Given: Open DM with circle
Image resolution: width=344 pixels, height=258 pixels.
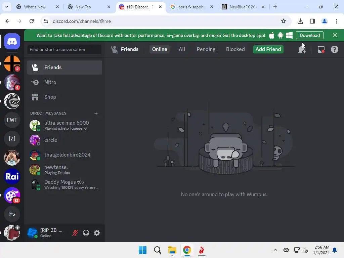Looking at the screenshot, I should 64,140.
